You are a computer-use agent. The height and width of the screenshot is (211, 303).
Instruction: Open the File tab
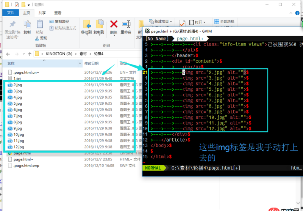pos(11,13)
